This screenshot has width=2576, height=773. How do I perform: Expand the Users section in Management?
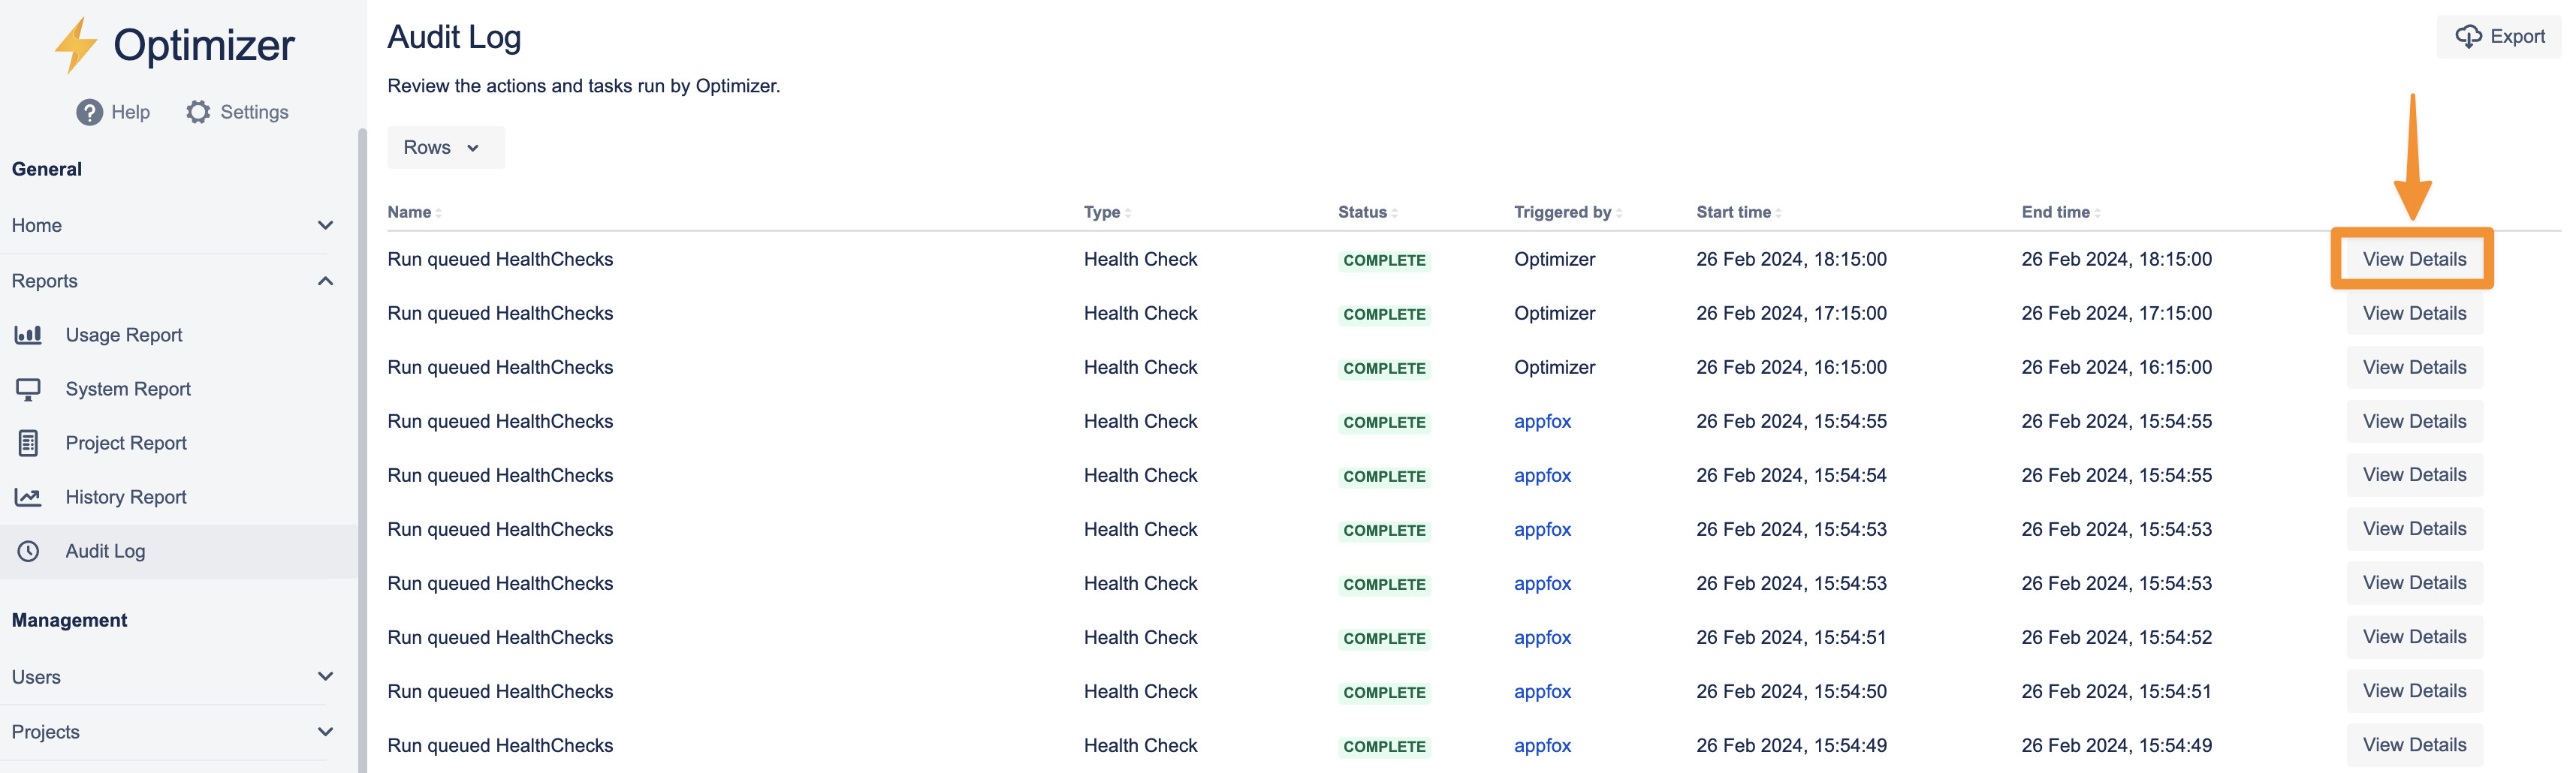point(325,676)
